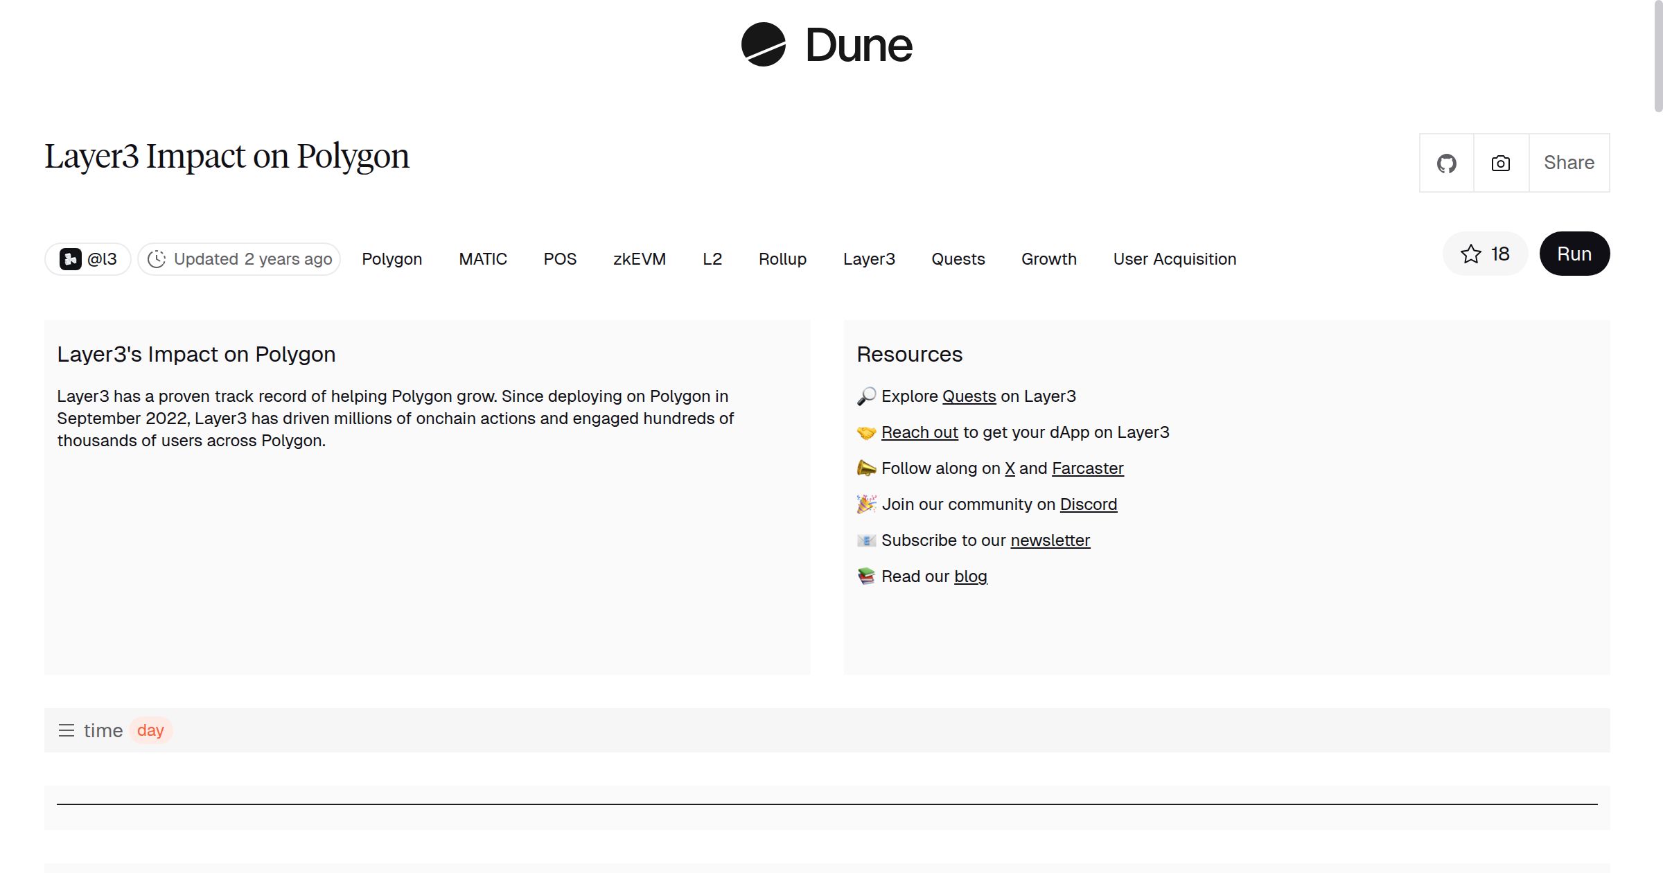
Task: Open the Reach out link
Action: click(920, 432)
